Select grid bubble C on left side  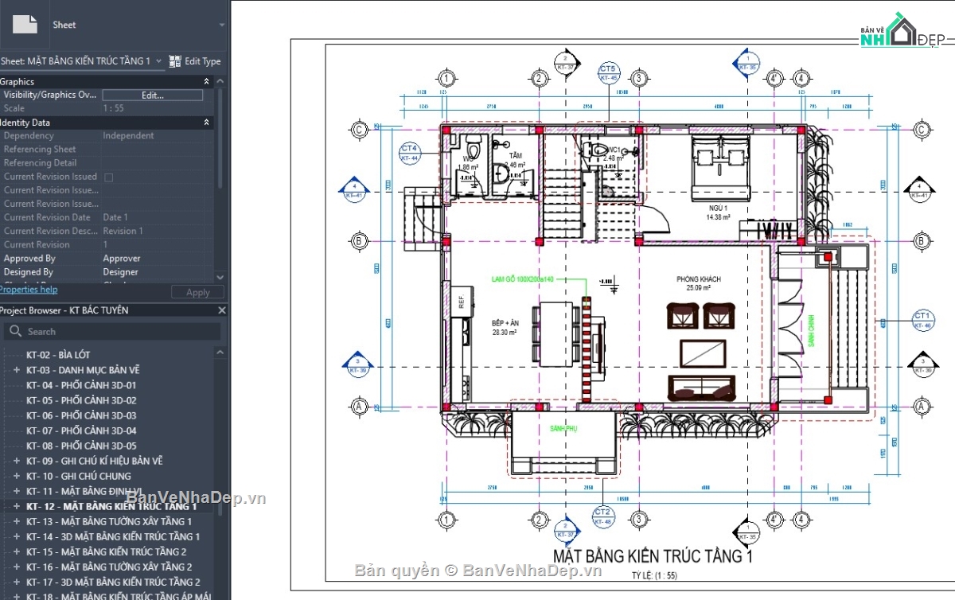(359, 129)
